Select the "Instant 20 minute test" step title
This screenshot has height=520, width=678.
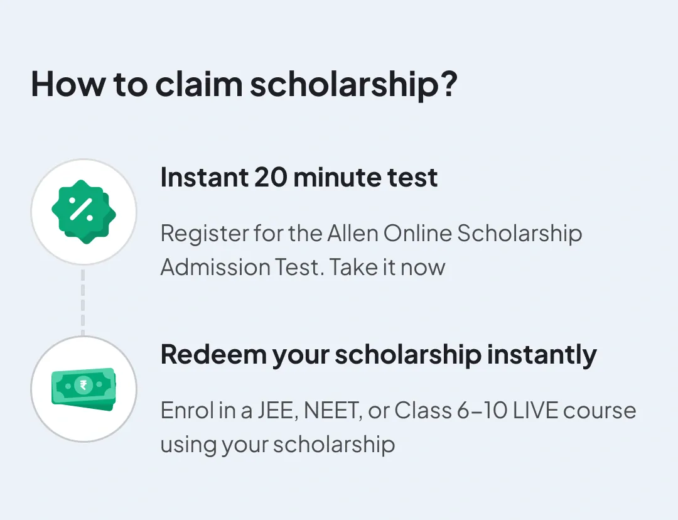coord(299,178)
